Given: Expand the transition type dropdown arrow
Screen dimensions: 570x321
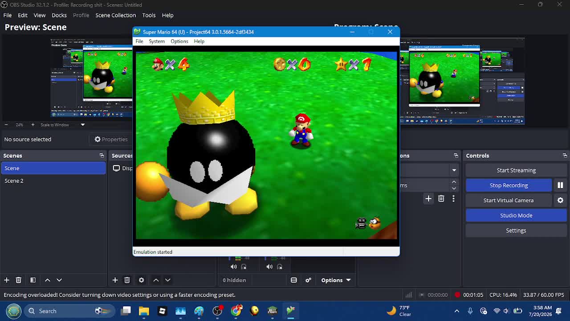Looking at the screenshot, I should (x=454, y=170).
